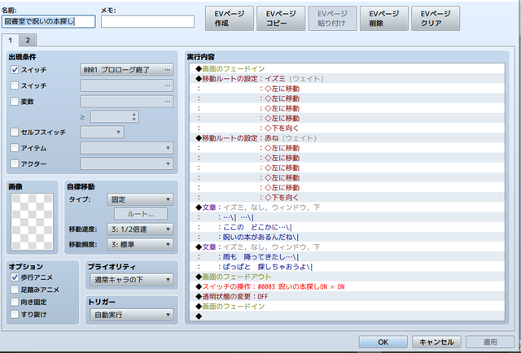This screenshot has height=353, width=521.
Task: Select スイッチの操作 #0003 command line
Action: (x=348, y=286)
